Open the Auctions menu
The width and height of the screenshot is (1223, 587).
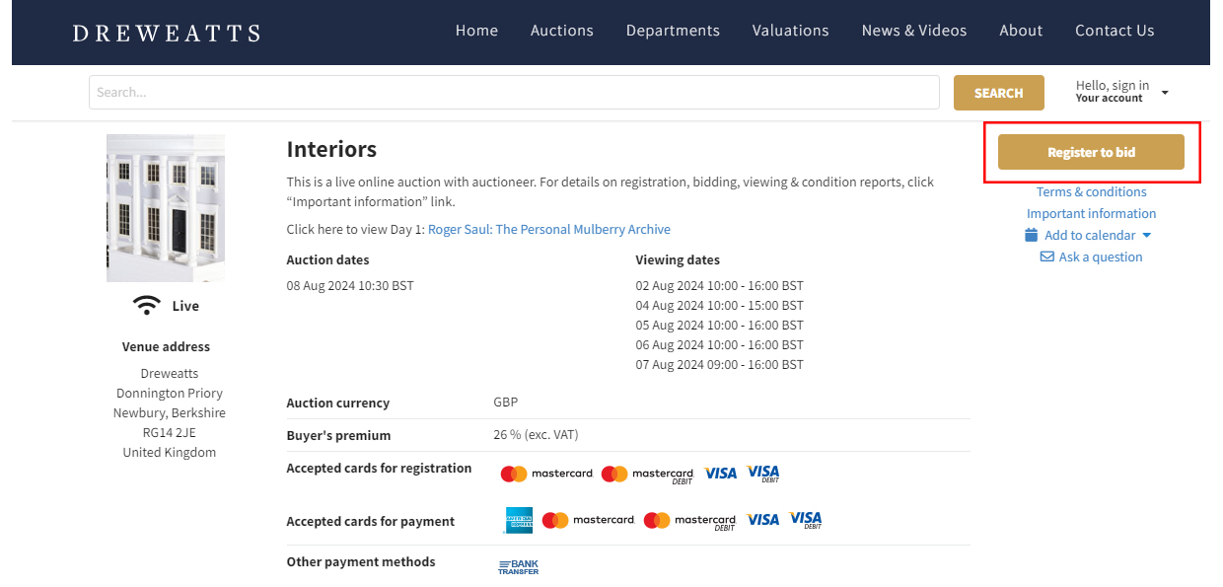tap(561, 31)
